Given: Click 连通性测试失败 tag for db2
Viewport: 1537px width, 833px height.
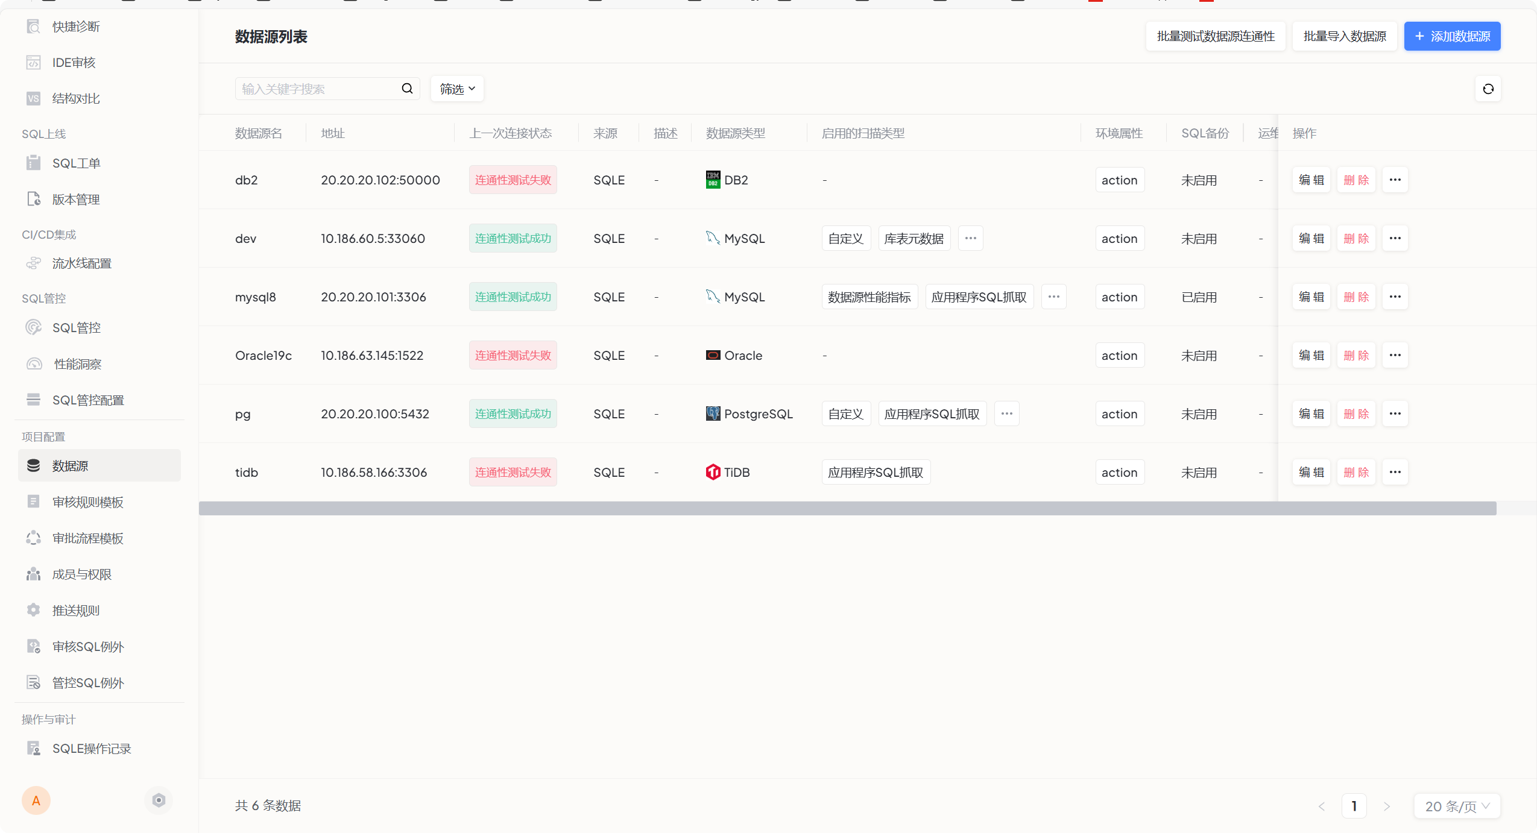Looking at the screenshot, I should point(513,180).
